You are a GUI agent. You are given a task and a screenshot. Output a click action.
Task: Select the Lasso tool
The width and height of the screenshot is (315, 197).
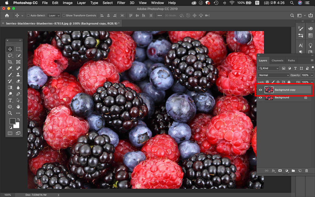[10, 55]
